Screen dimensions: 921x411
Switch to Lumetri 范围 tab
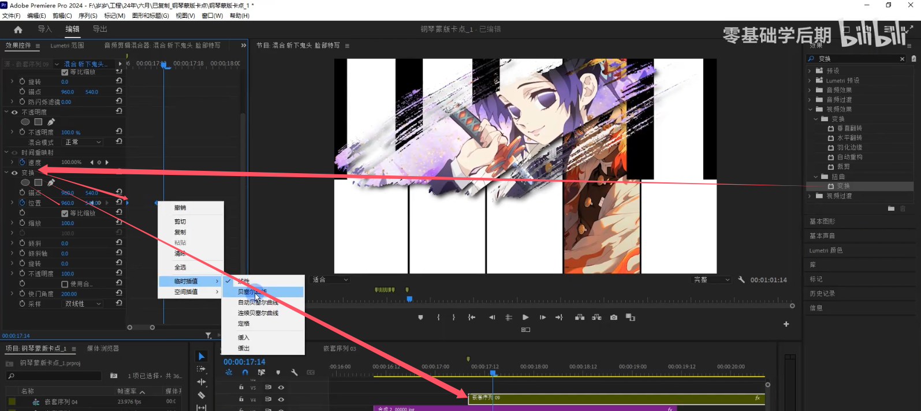[67, 46]
